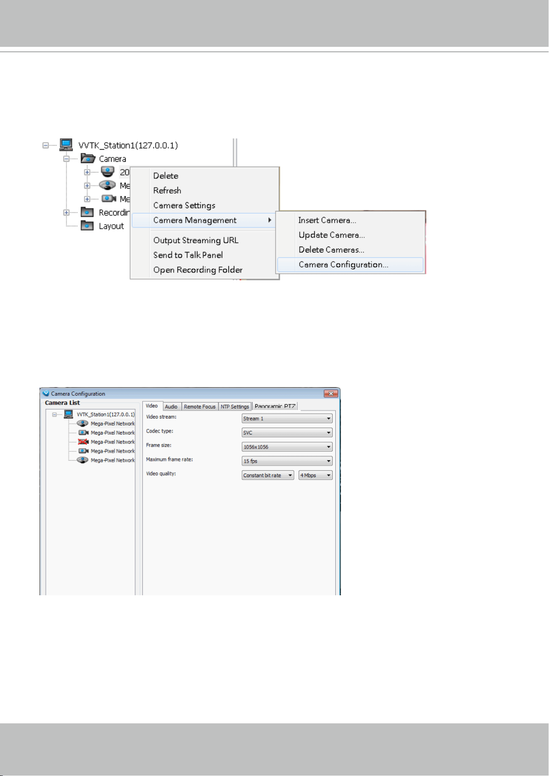Collapse the VVTK_Station1 tree node
The width and height of the screenshot is (549, 776).
[46, 145]
